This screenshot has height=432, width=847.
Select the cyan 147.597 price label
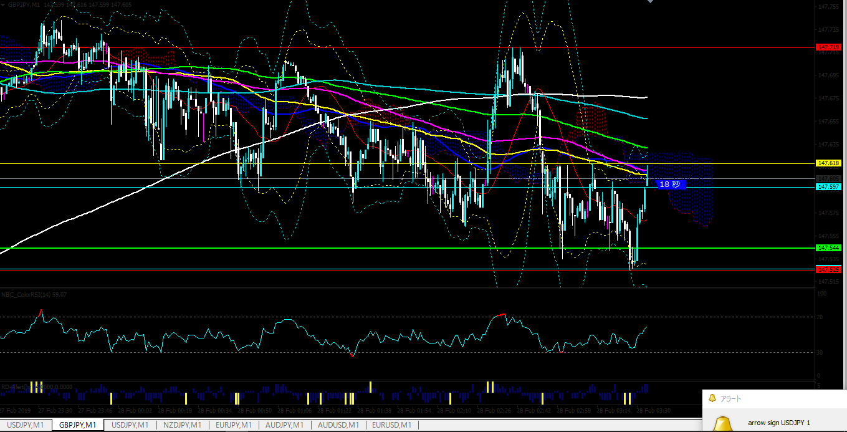(x=828, y=187)
